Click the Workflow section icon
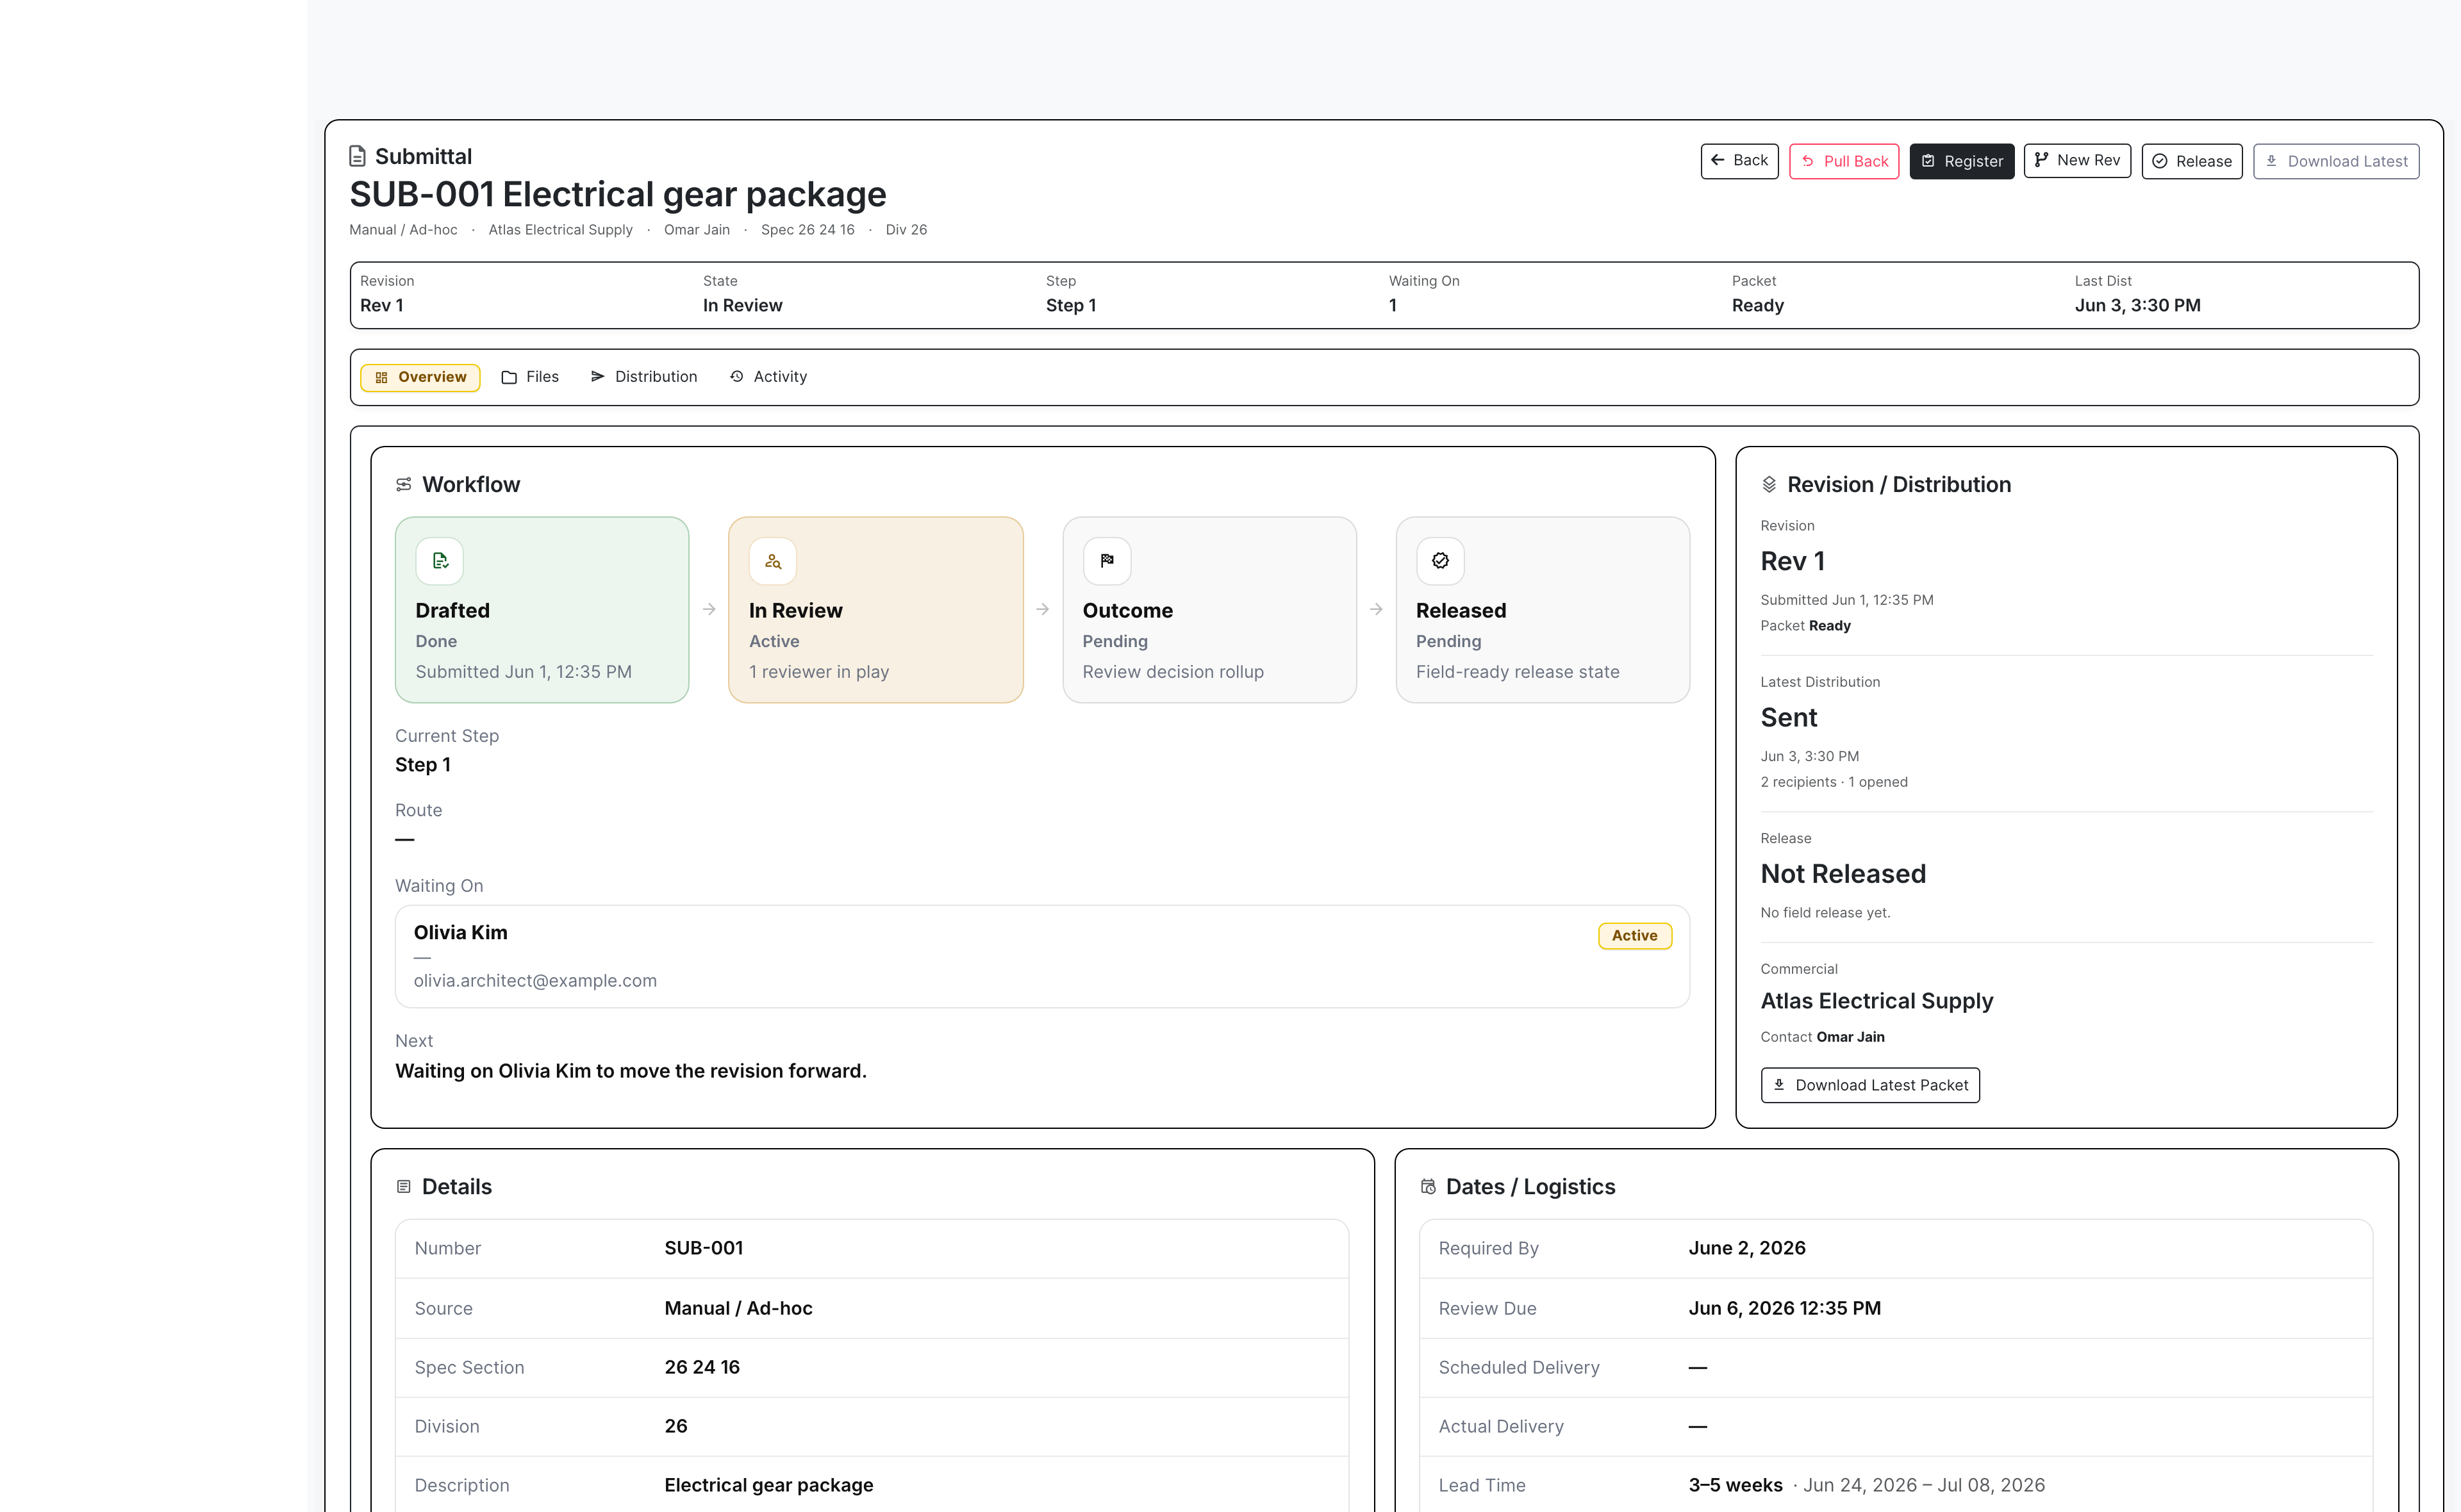Viewport: 2461px width, 1512px height. click(404, 485)
